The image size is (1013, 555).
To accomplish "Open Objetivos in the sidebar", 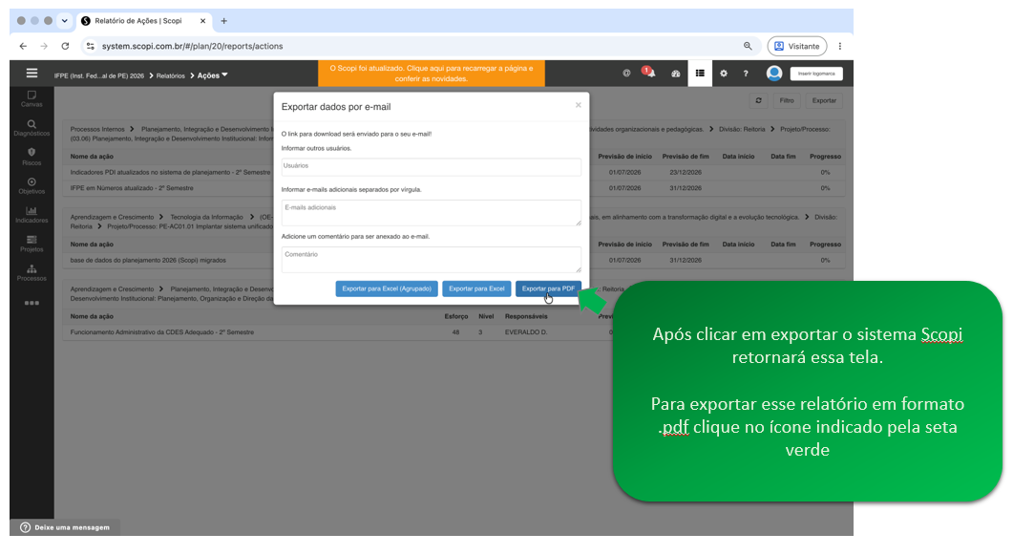I will click(32, 186).
